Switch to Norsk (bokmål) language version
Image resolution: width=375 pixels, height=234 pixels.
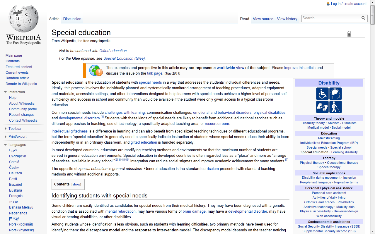(21, 225)
